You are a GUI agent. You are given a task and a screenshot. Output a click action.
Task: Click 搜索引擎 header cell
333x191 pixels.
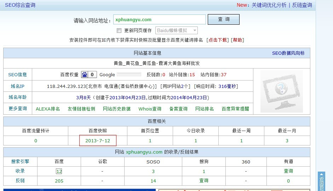(20, 162)
